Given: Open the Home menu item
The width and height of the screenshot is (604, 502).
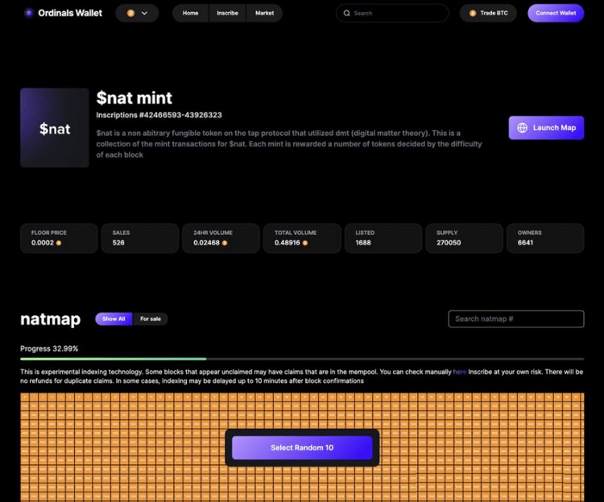Looking at the screenshot, I should coord(190,13).
